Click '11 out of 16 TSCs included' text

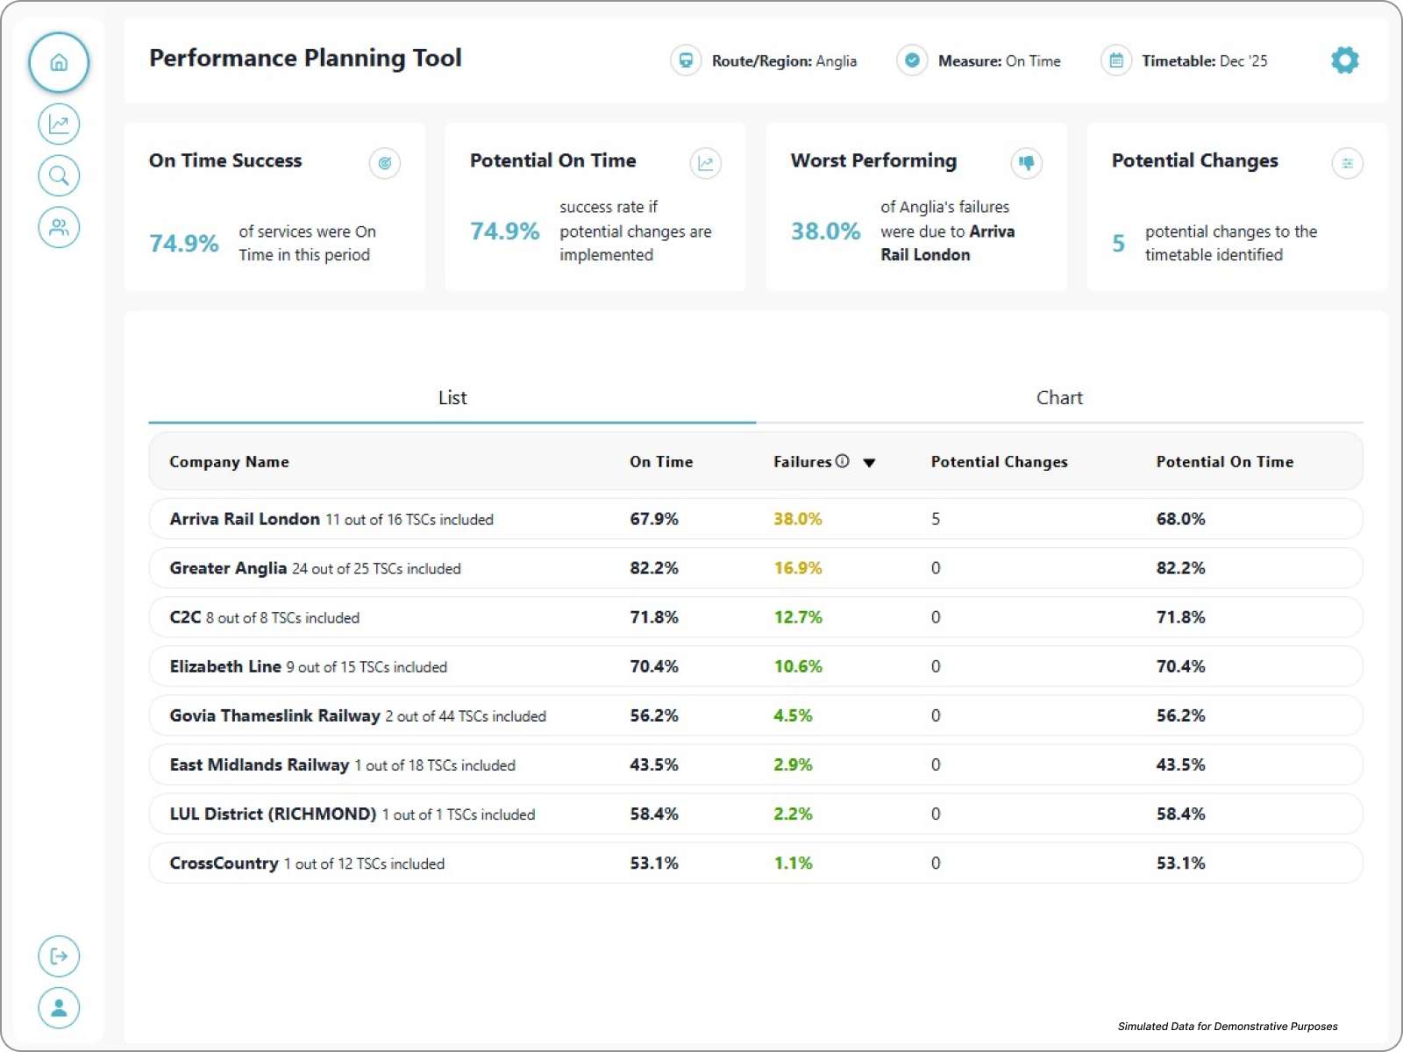click(410, 520)
